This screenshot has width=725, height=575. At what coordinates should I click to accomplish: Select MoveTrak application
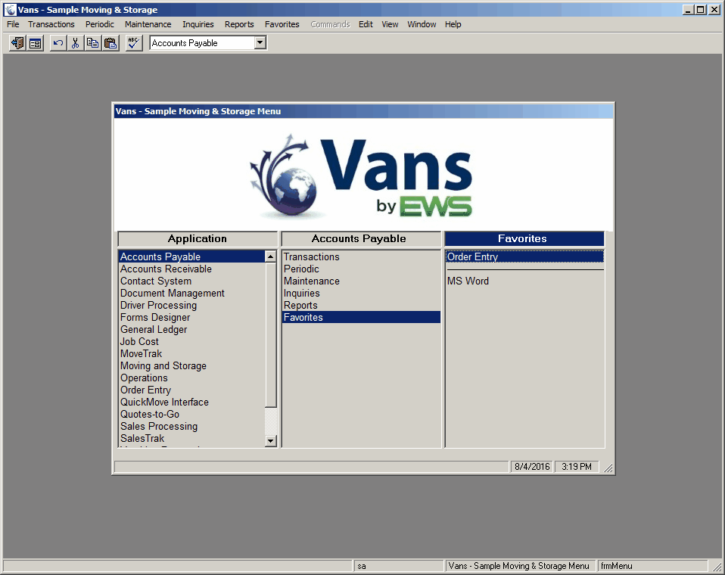[192, 353]
